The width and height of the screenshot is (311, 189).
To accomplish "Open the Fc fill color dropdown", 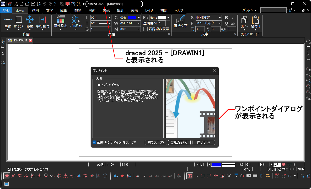I will [168, 18].
